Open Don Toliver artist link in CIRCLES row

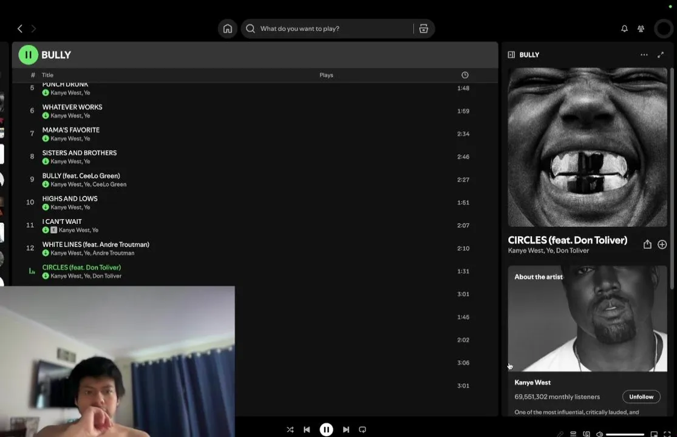tap(107, 276)
